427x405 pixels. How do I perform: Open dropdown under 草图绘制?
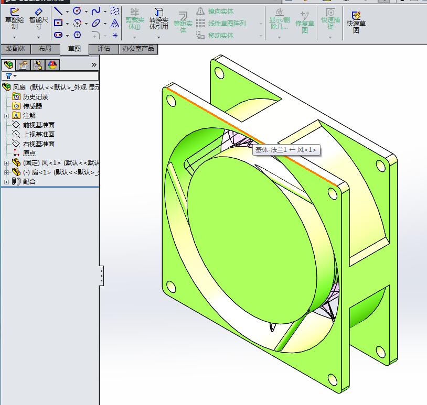coord(15,37)
